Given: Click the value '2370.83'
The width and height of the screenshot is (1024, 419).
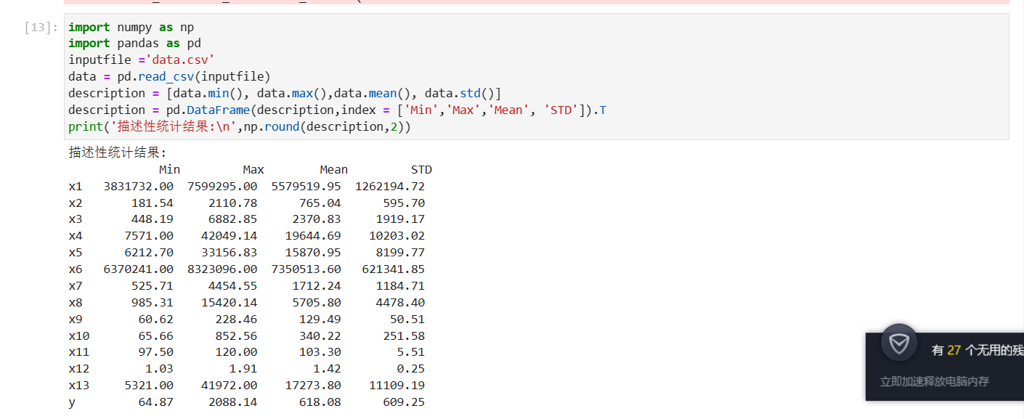Looking at the screenshot, I should (x=317, y=219).
